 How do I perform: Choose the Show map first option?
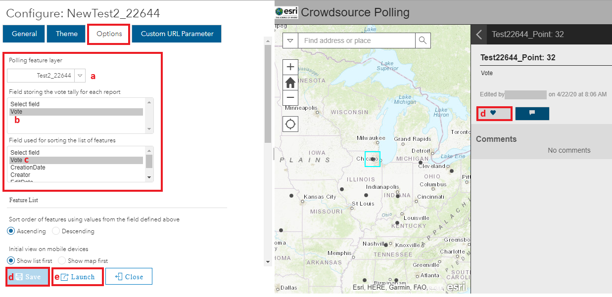62,260
